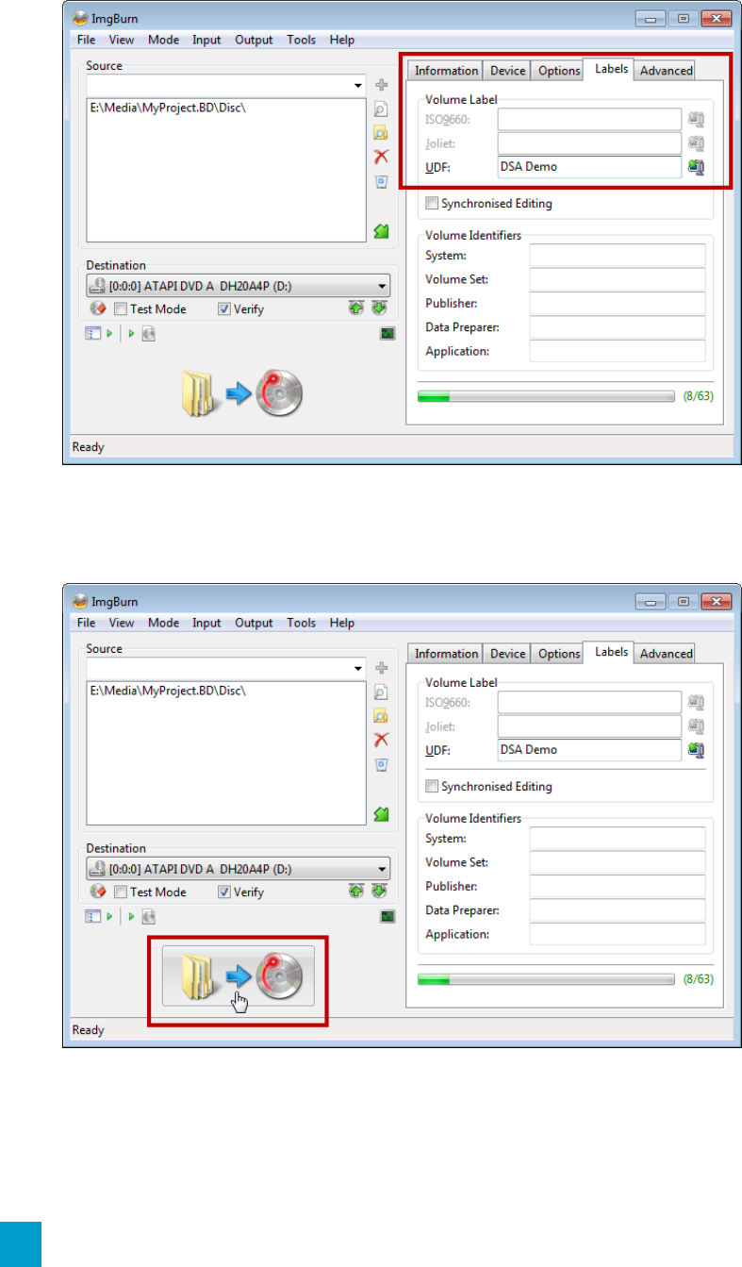Open Output menu in bottom ImgBurn window
The width and height of the screenshot is (742, 1267).
[254, 623]
